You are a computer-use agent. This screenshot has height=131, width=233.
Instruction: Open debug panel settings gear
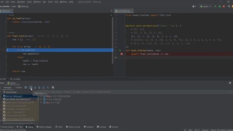[x=230, y=83]
